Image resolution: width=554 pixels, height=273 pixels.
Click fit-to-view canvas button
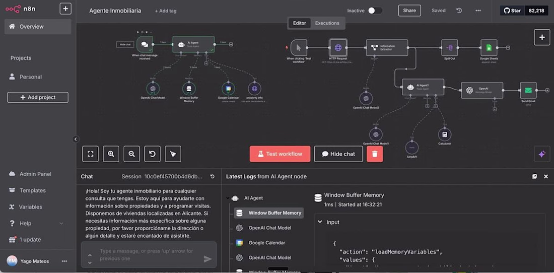point(91,154)
